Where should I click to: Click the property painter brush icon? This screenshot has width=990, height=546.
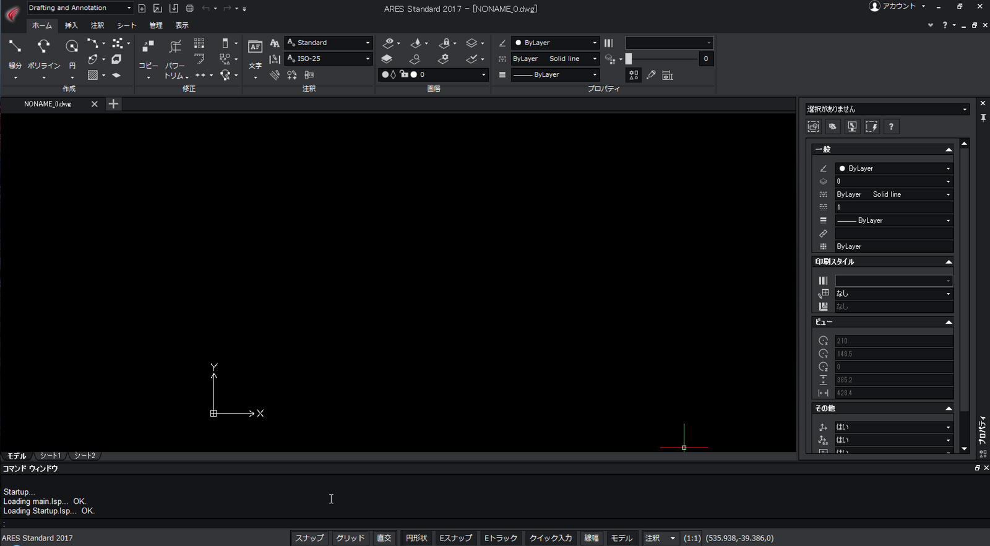tap(651, 75)
